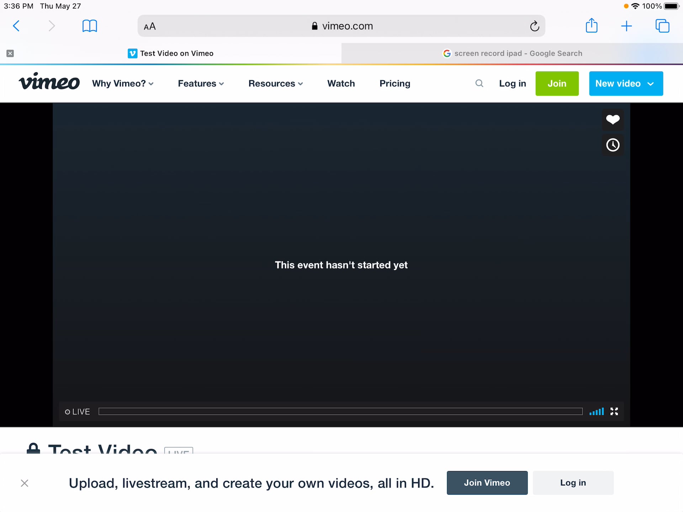The width and height of the screenshot is (683, 512).
Task: Click the LIVE indicator in player
Action: (x=77, y=412)
